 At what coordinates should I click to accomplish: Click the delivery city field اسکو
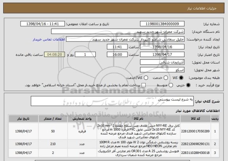[162, 70]
